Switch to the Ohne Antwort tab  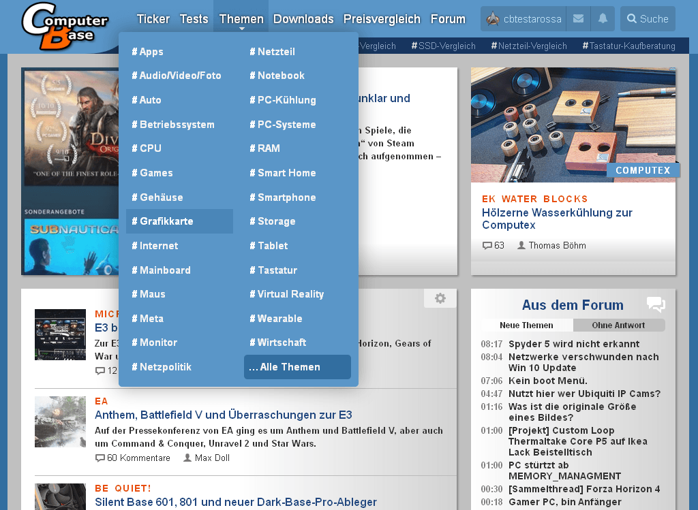pos(619,325)
